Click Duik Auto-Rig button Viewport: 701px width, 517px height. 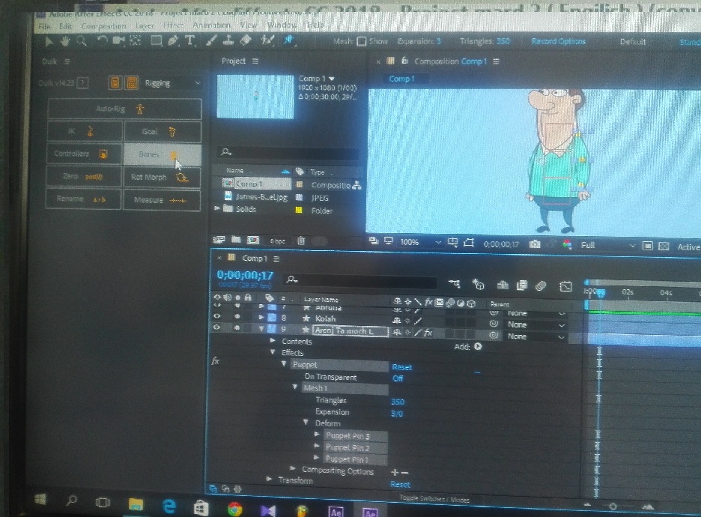pos(124,109)
